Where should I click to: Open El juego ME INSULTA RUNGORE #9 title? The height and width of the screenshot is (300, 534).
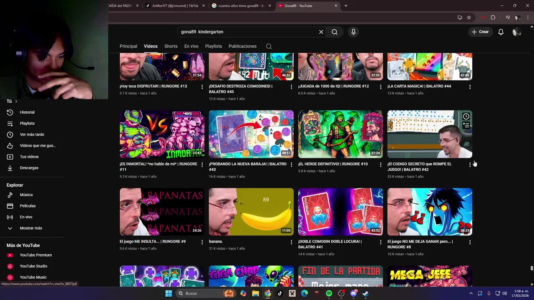coord(153,242)
